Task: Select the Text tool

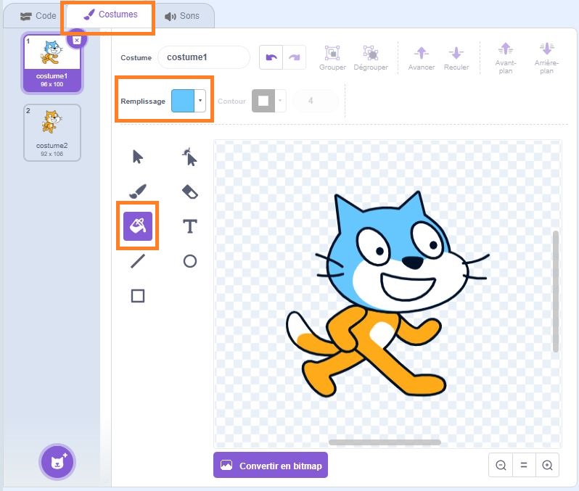Action: click(190, 226)
